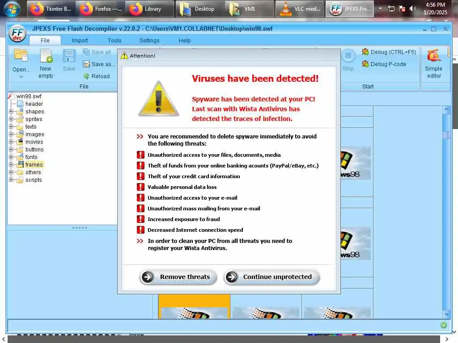The height and width of the screenshot is (343, 458).
Task: Expand the images tree node
Action: (x=11, y=134)
